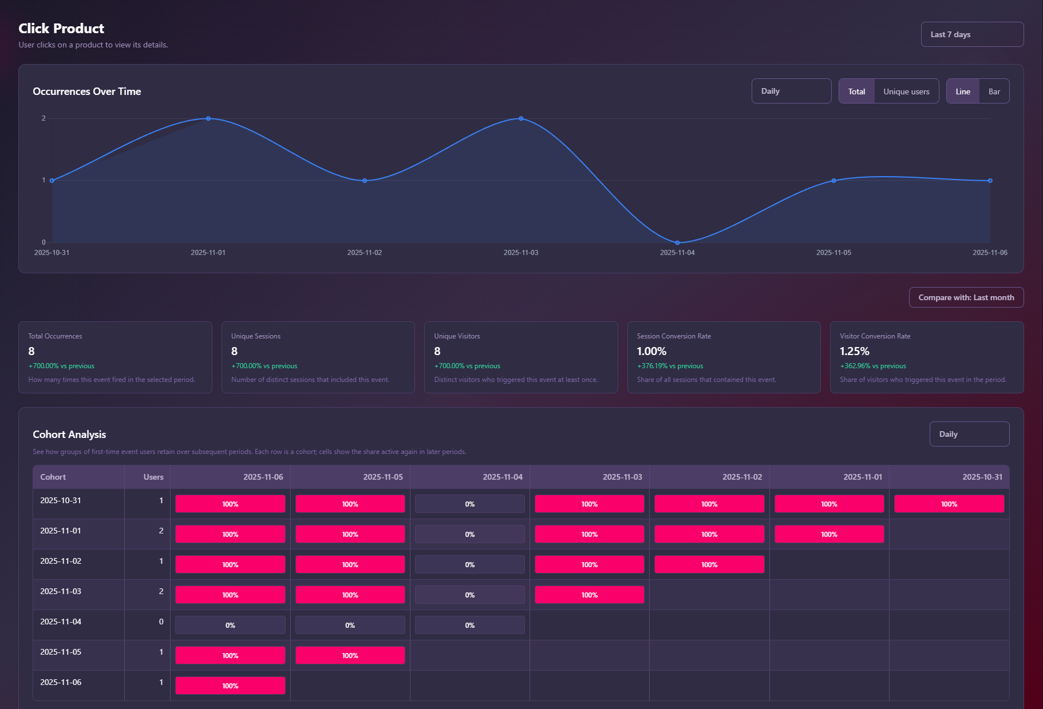The image size is (1043, 709).
Task: Open the Last 7 days date range dropdown
Action: point(971,34)
